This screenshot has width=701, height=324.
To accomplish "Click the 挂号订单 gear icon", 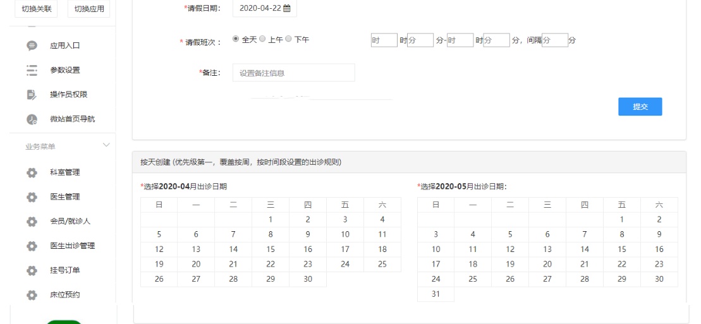I will tap(32, 271).
